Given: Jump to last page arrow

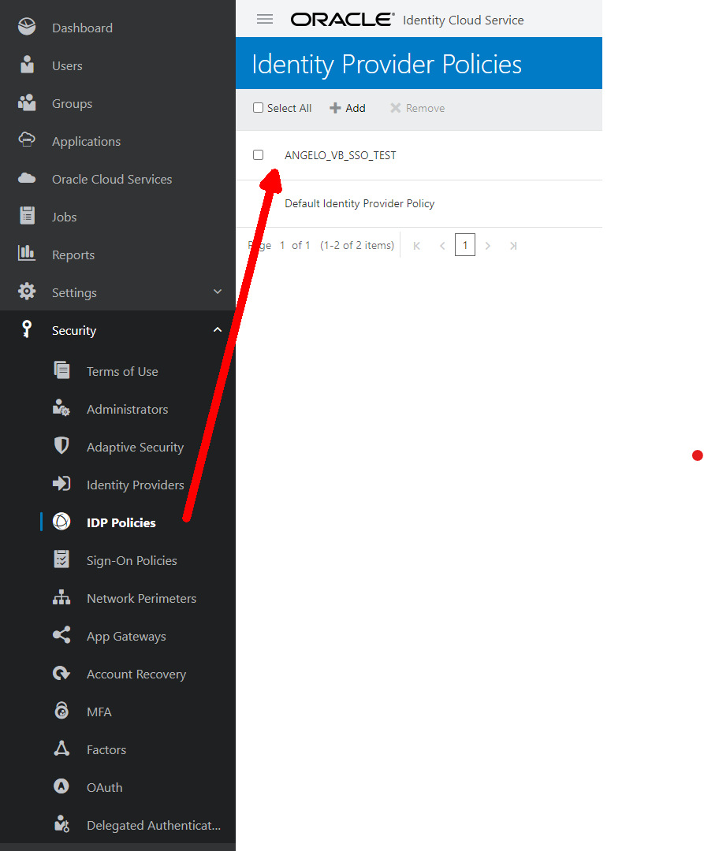Looking at the screenshot, I should pos(513,246).
